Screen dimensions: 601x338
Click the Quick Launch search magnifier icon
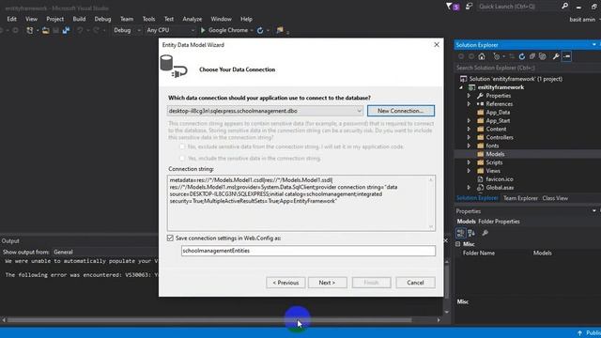tap(564, 6)
